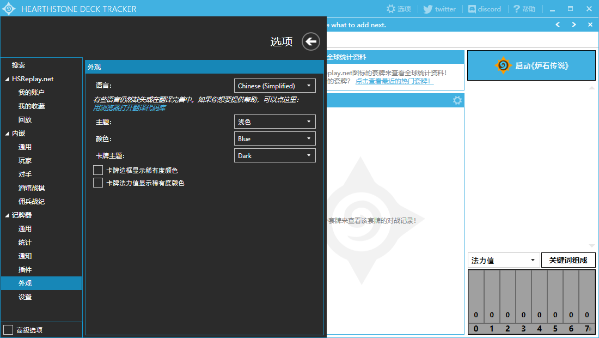Image resolution: width=599 pixels, height=338 pixels.
Task: Open 选项 gear icon in title bar
Action: tap(390, 9)
